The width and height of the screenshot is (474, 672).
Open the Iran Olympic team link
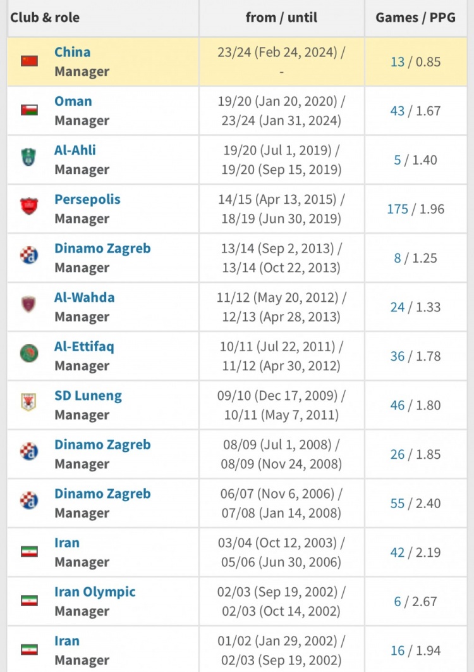pos(95,592)
